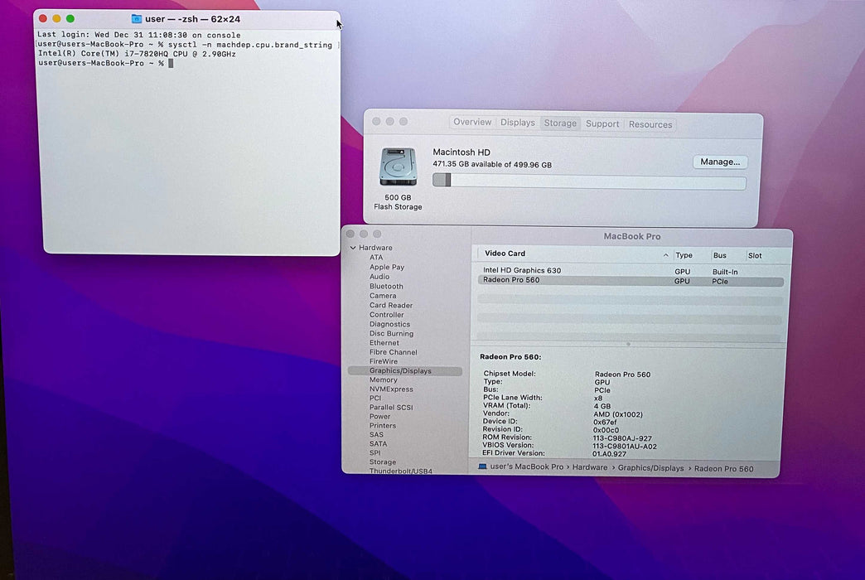The height and width of the screenshot is (580, 865).
Task: Click Graphics/Displays in the path bar
Action: tap(651, 468)
